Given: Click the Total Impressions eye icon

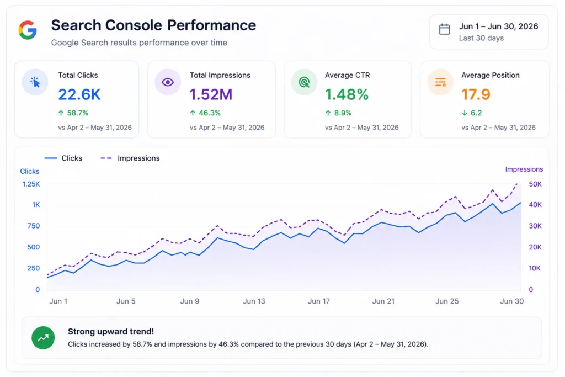Looking at the screenshot, I should pyautogui.click(x=168, y=82).
